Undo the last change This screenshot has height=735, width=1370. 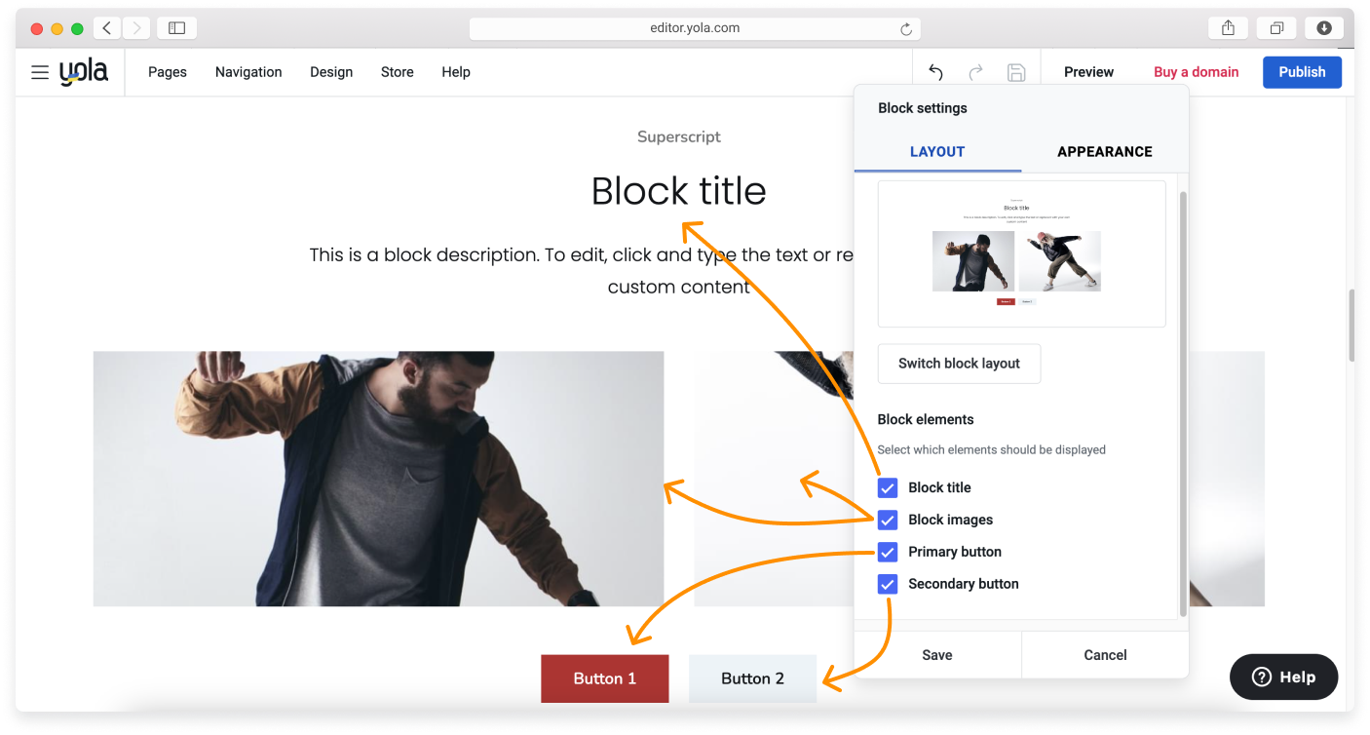coord(934,71)
